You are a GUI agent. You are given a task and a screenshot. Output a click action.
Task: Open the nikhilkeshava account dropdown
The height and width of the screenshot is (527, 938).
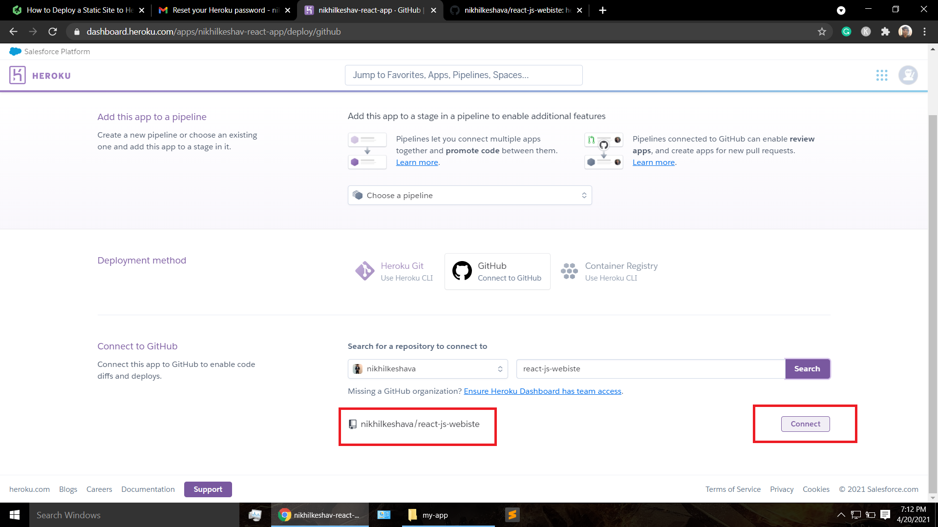[427, 369]
